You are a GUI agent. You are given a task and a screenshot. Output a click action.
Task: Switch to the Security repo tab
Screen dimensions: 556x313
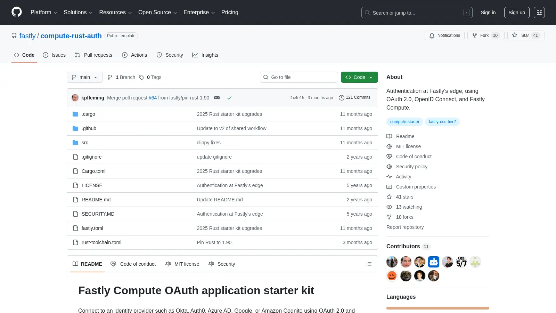[x=170, y=55]
